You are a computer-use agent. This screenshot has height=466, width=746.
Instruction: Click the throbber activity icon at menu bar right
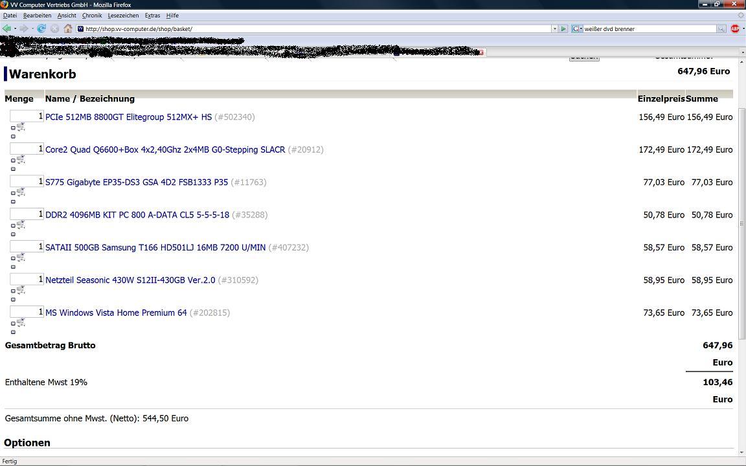click(741, 16)
